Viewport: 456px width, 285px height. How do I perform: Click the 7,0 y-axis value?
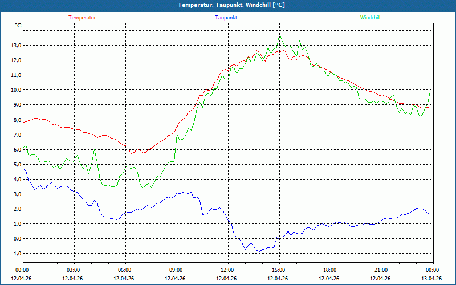click(17, 135)
